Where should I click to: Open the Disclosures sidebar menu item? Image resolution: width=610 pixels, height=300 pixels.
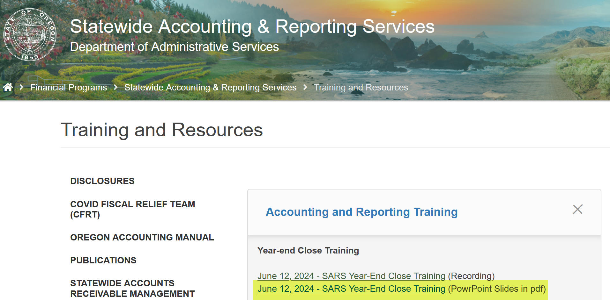click(x=102, y=181)
